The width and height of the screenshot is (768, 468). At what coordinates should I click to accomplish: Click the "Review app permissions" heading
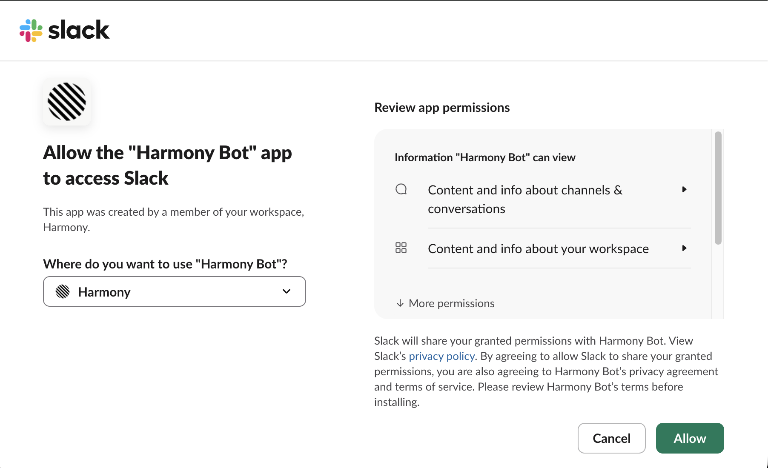tap(442, 108)
